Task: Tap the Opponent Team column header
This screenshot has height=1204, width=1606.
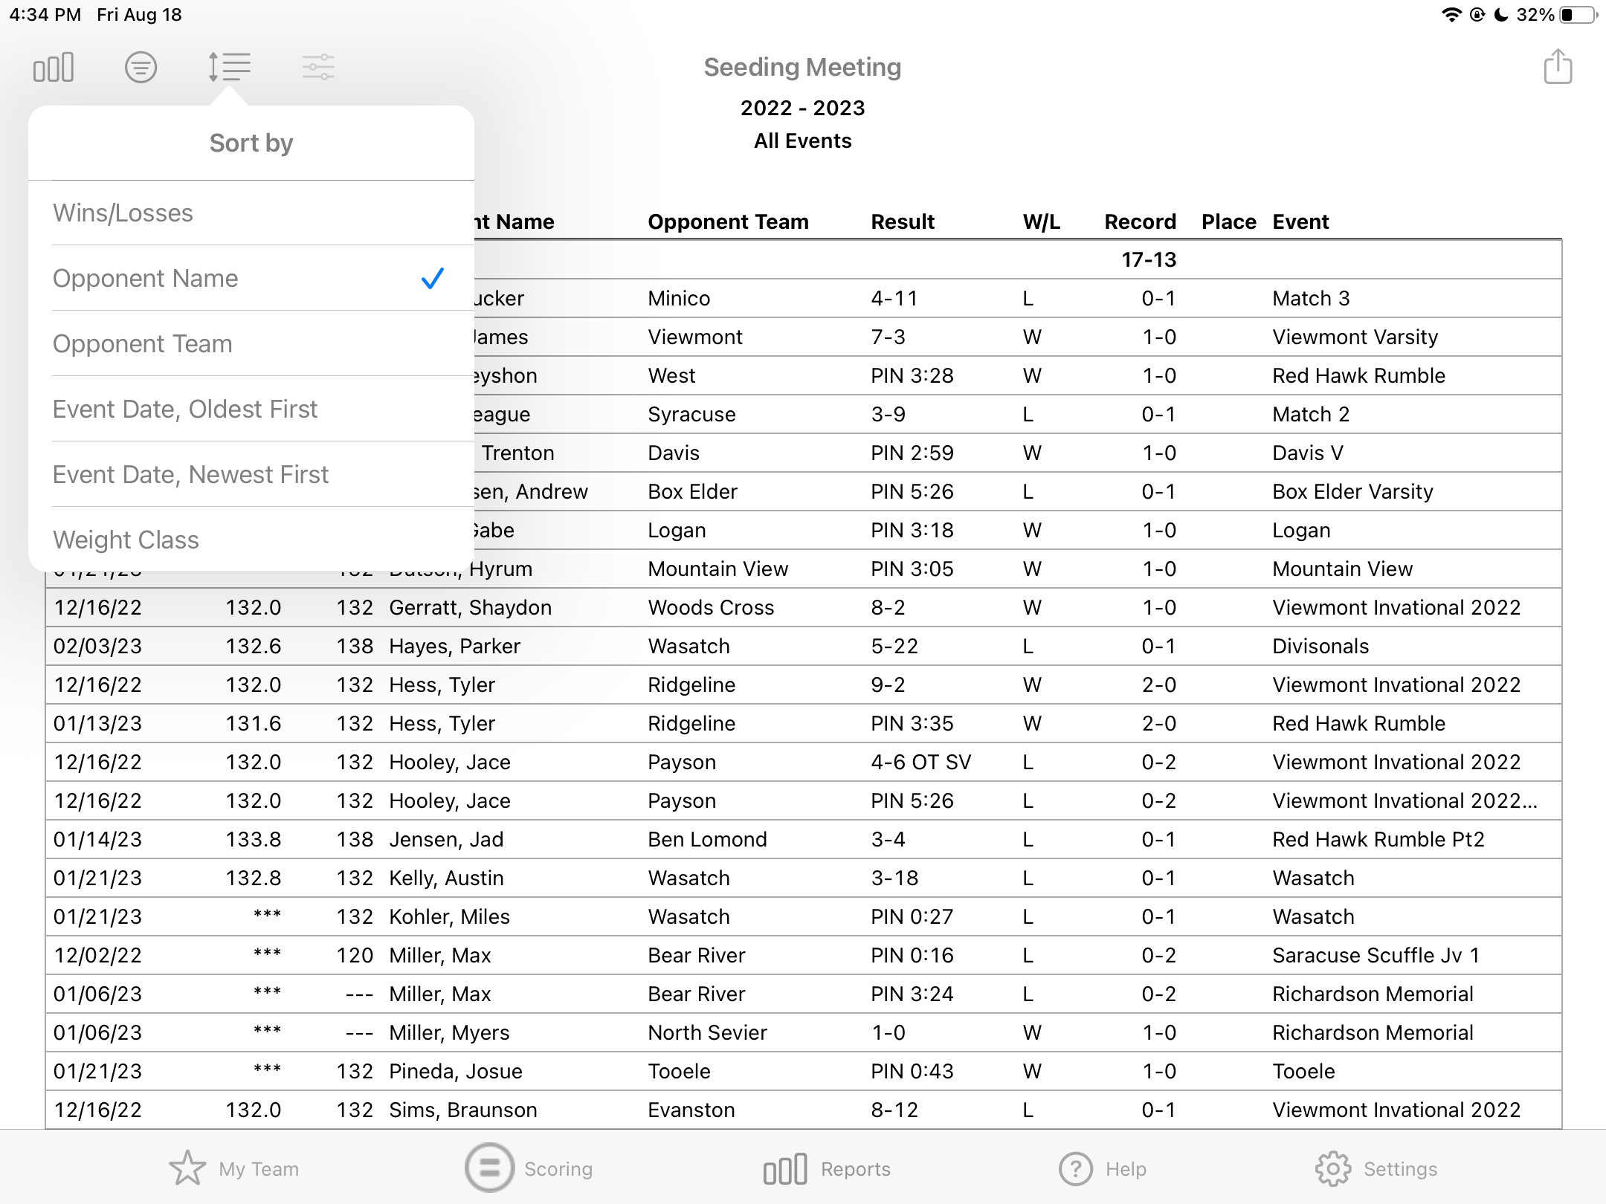Action: click(x=728, y=221)
